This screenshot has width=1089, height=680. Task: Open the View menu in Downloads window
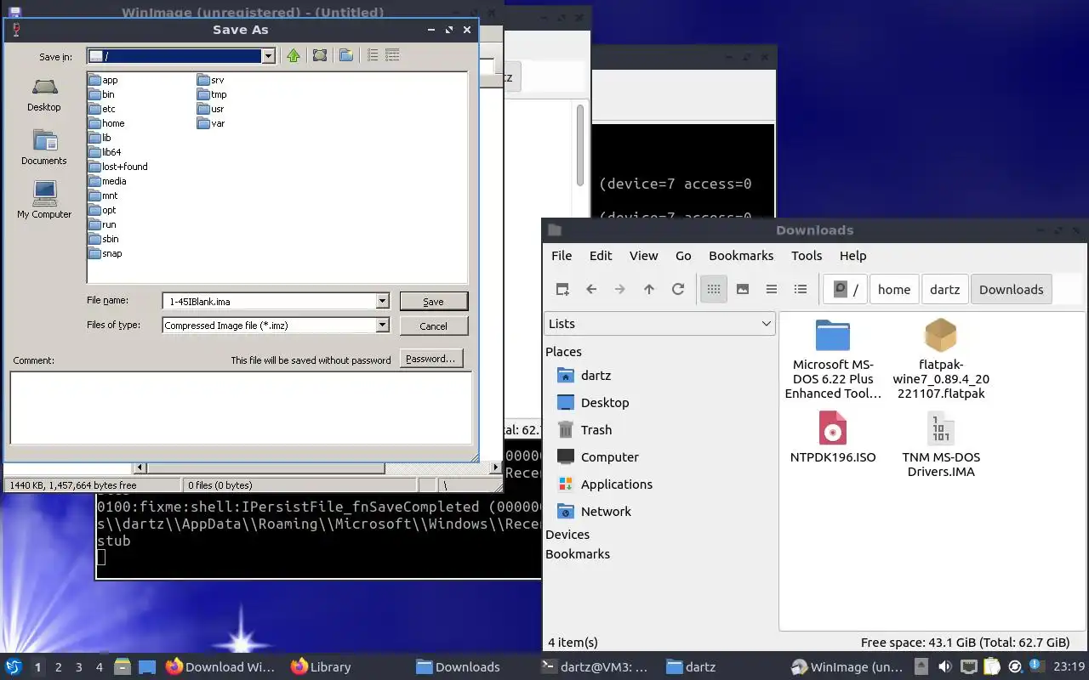click(643, 255)
